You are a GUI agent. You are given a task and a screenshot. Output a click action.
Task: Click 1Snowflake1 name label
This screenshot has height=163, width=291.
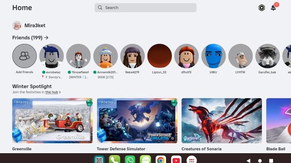pos(80,72)
